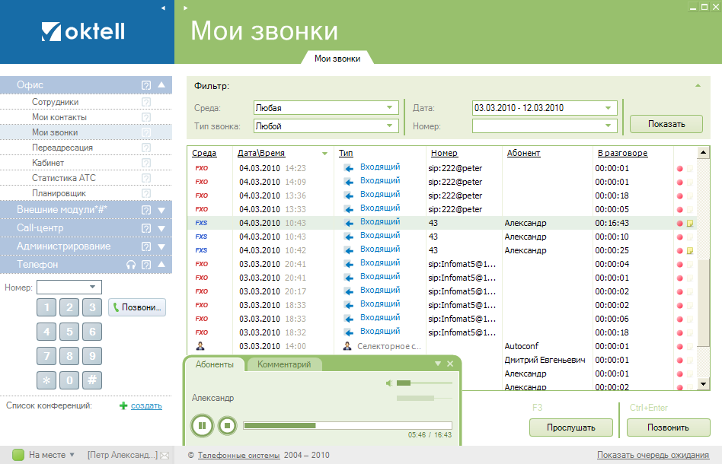Collapse the filter panel with top-right arrow

pos(697,85)
